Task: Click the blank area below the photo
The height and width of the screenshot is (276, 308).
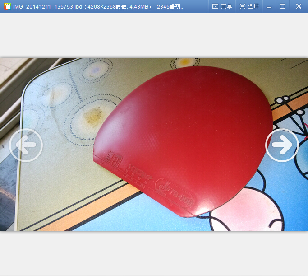Action: 153,253
